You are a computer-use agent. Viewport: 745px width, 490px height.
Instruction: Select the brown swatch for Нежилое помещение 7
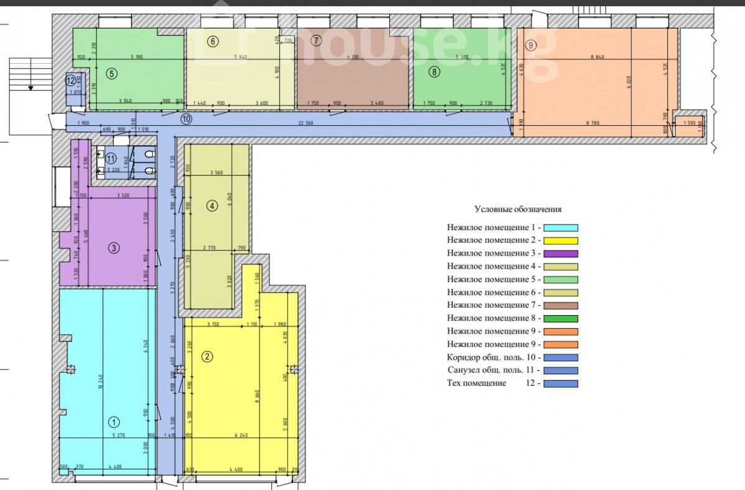[x=562, y=306]
